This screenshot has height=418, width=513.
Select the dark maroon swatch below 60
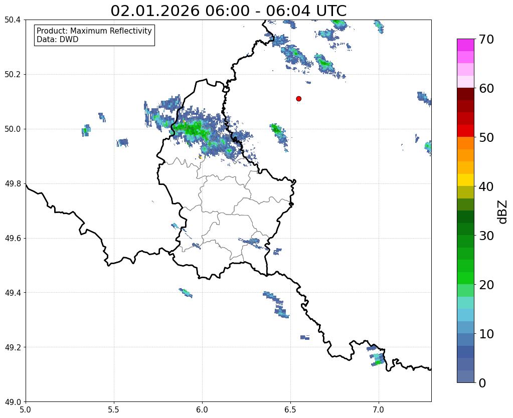(465, 94)
